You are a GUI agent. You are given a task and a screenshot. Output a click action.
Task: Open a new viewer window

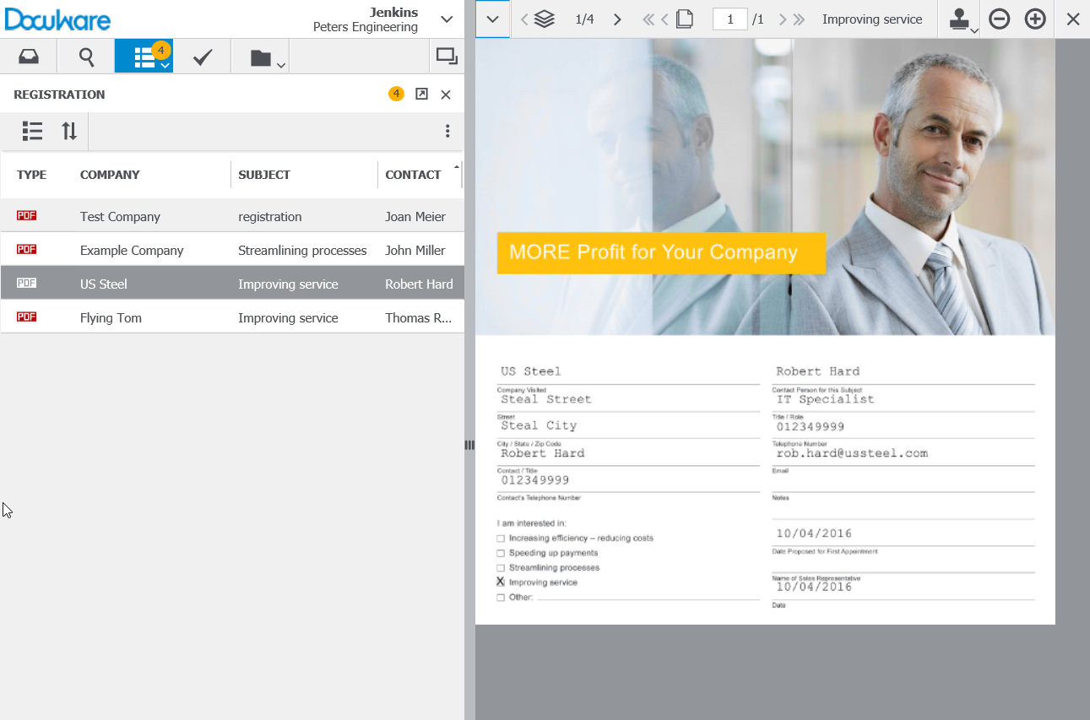pos(447,56)
